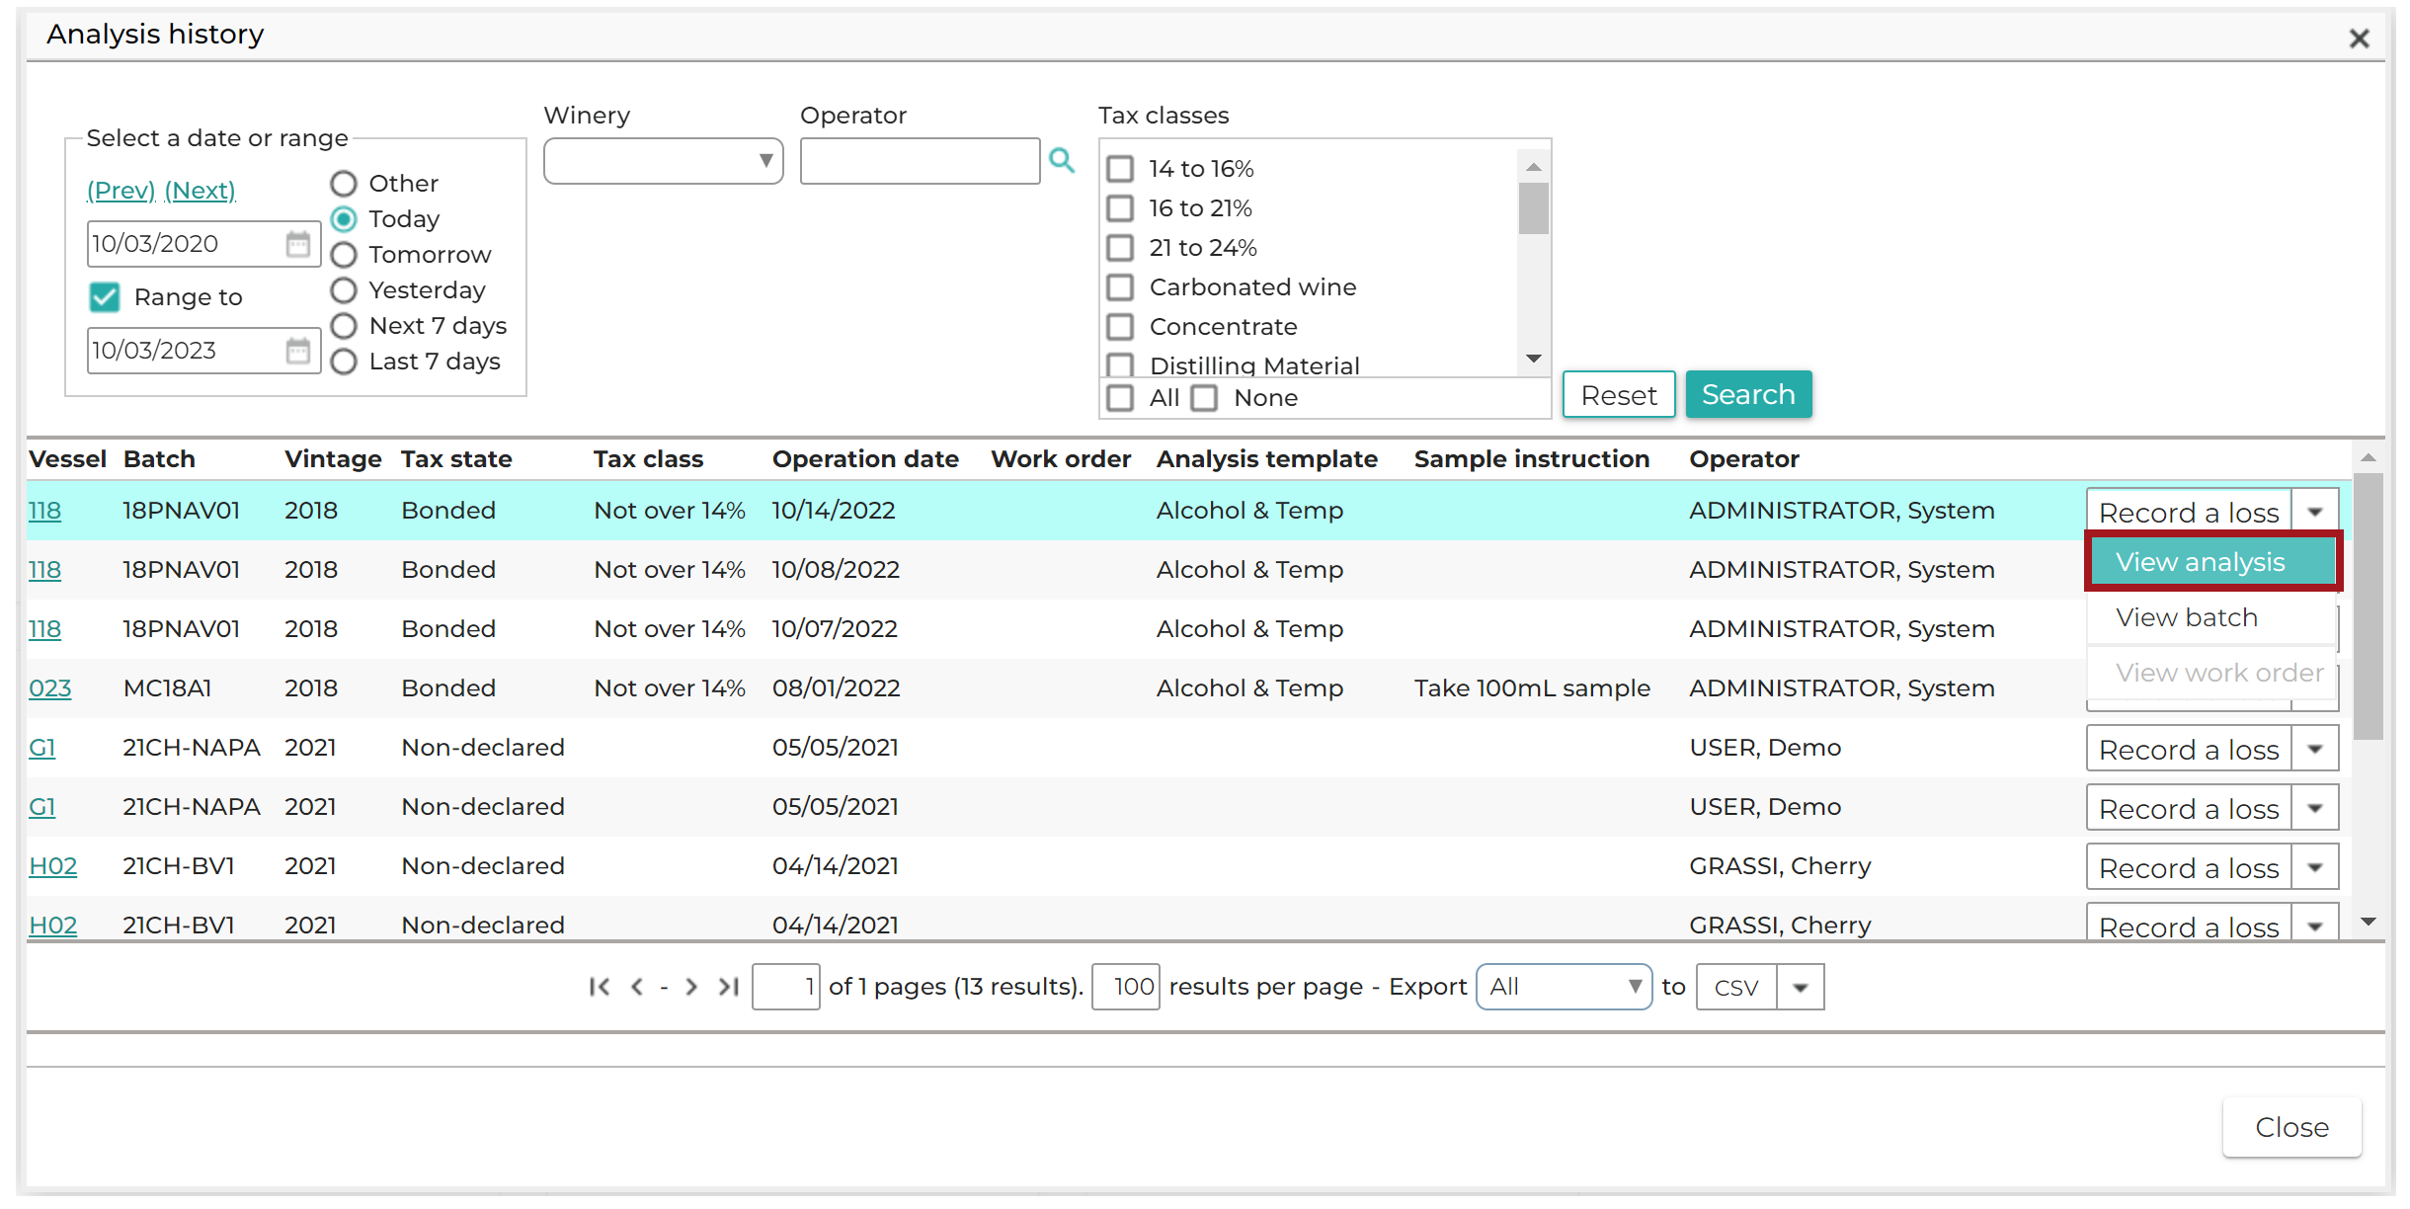2410x1209 pixels.
Task: Tick the All tax classes checkbox
Action: coord(1120,398)
